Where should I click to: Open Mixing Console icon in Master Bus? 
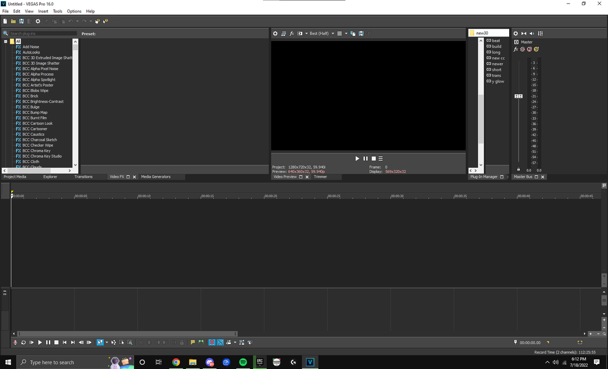540,33
